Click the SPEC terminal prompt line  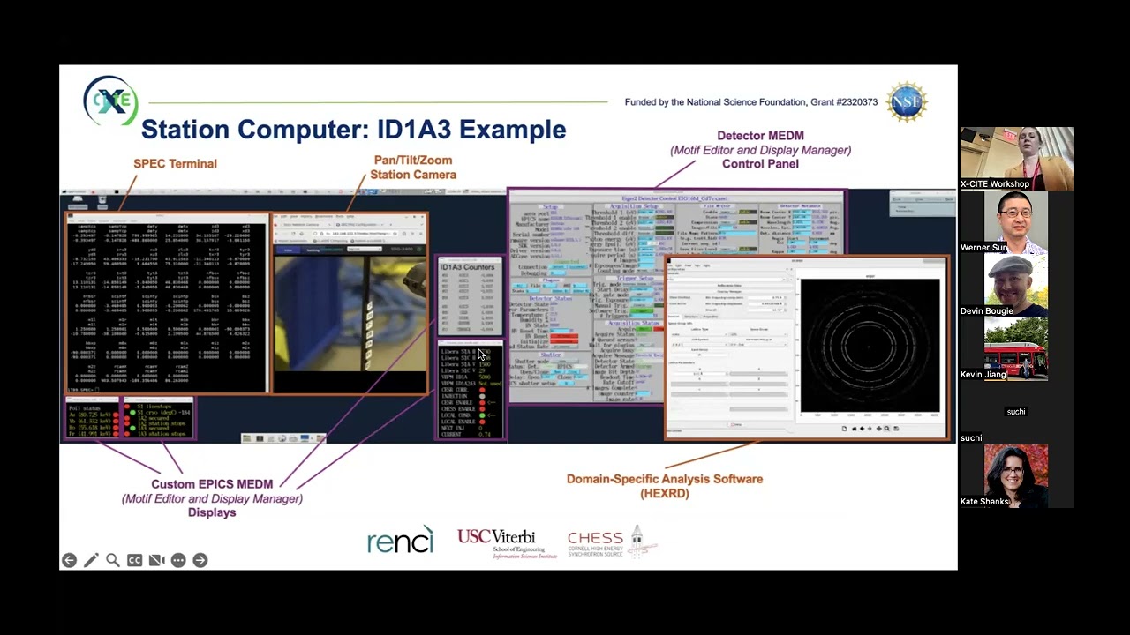point(83,389)
